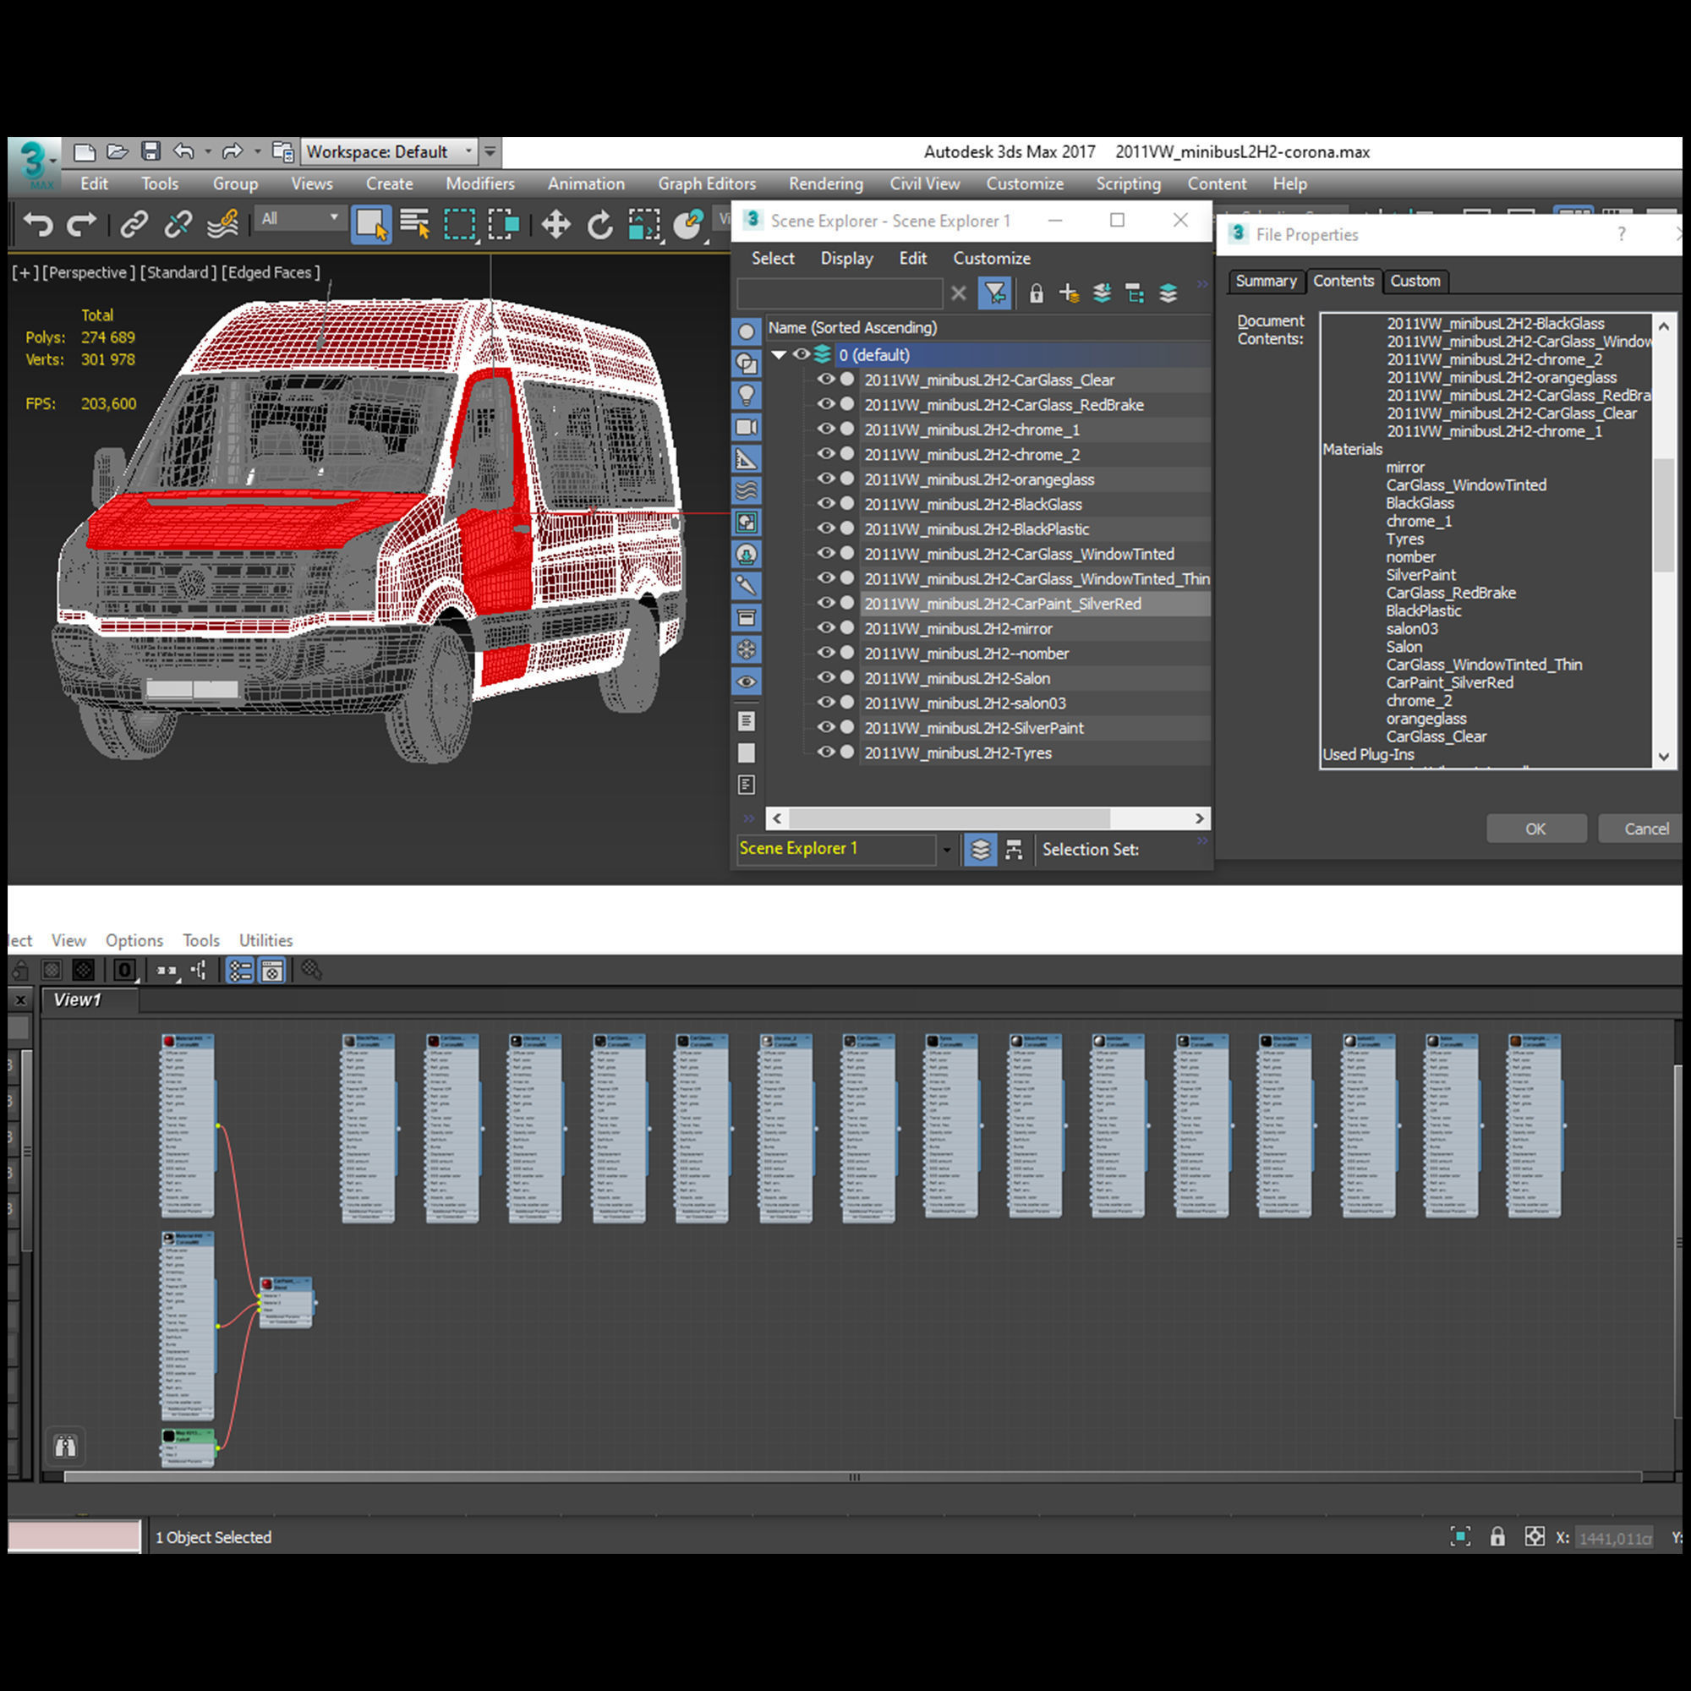Hide the CarGlass_Clear object via eye icon
Screen dimensions: 1691x1691
coord(825,380)
